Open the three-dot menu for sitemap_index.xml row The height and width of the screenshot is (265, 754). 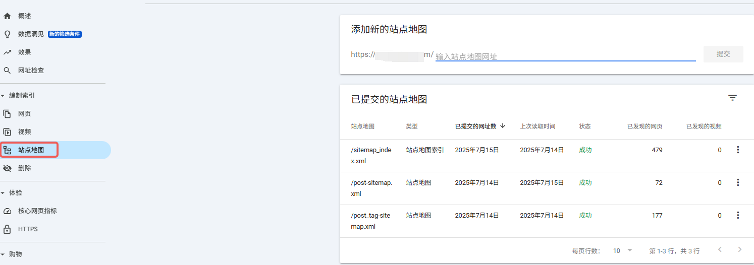pos(738,150)
